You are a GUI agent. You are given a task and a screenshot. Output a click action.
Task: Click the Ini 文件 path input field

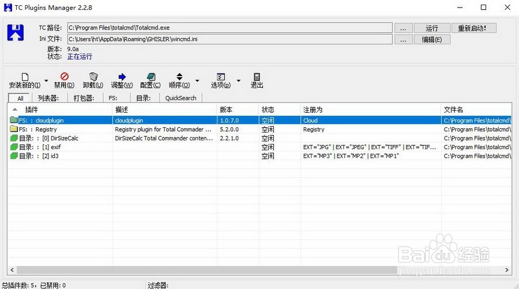point(230,39)
